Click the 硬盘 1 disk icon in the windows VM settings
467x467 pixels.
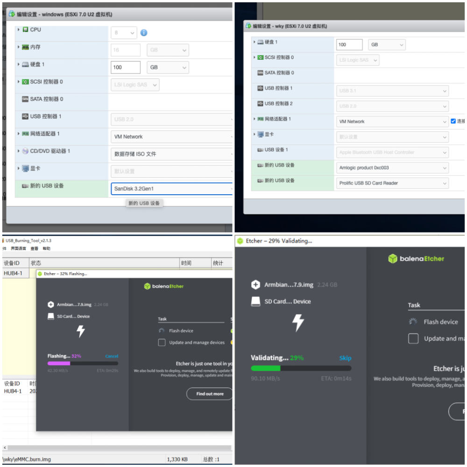tap(25, 64)
